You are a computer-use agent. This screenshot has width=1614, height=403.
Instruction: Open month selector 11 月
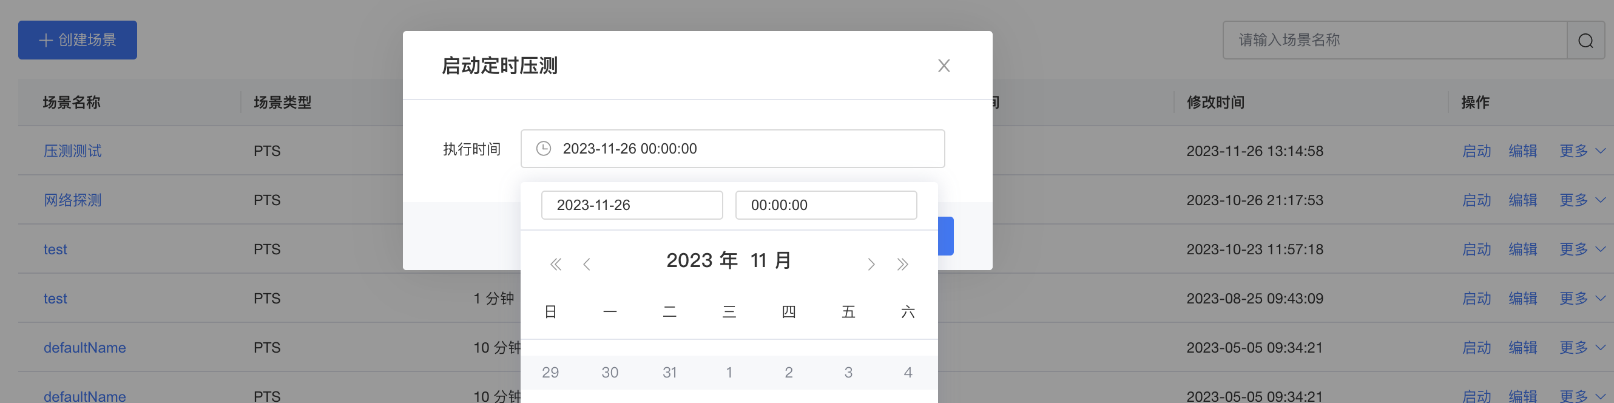(x=771, y=260)
